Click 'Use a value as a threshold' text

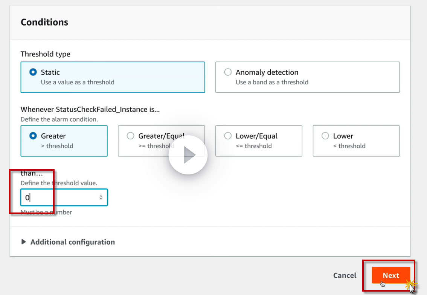(x=78, y=82)
